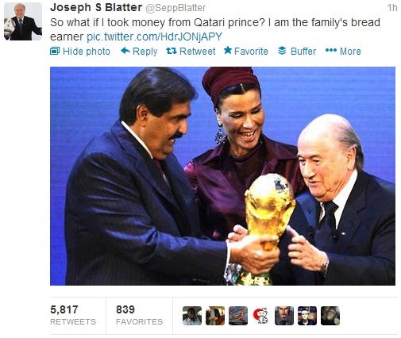Click the @SeppBlatter handle
Viewport: 401px width, 338px height.
pos(175,8)
